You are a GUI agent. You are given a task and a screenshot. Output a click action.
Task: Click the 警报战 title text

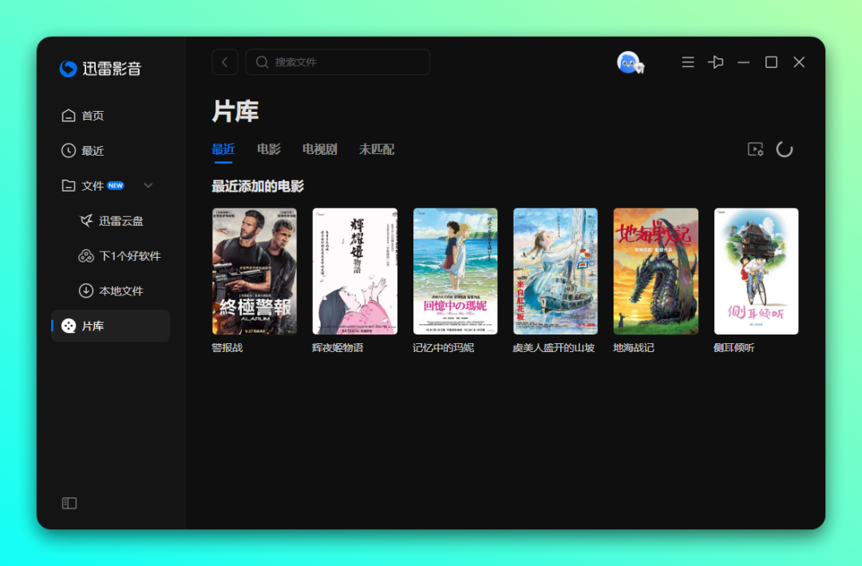(227, 348)
